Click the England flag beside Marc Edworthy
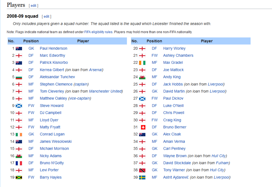Image resolution: width=272 pixels, height=187 pixels. [x=19, y=56]
